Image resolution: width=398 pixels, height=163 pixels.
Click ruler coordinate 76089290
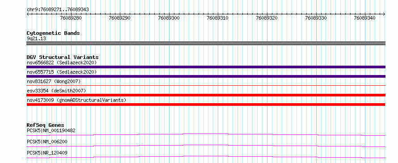(119, 18)
